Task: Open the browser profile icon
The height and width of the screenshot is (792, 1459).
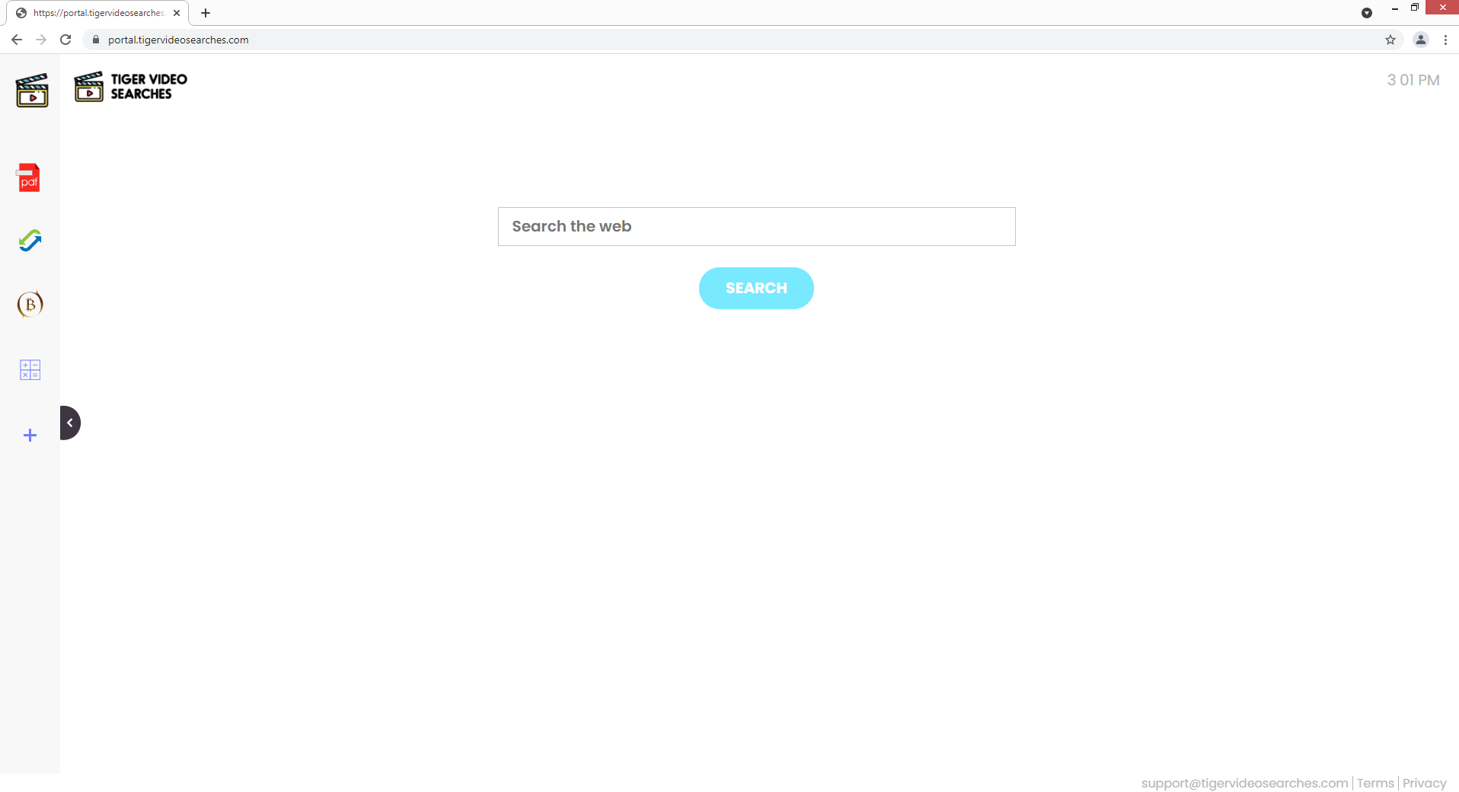Action: (1421, 40)
